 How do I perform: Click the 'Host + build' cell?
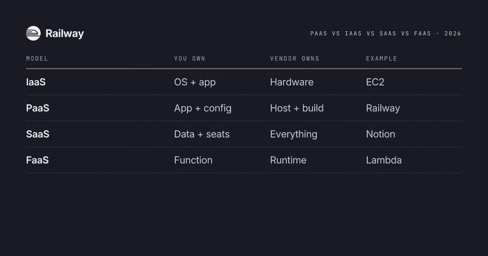pos(297,108)
